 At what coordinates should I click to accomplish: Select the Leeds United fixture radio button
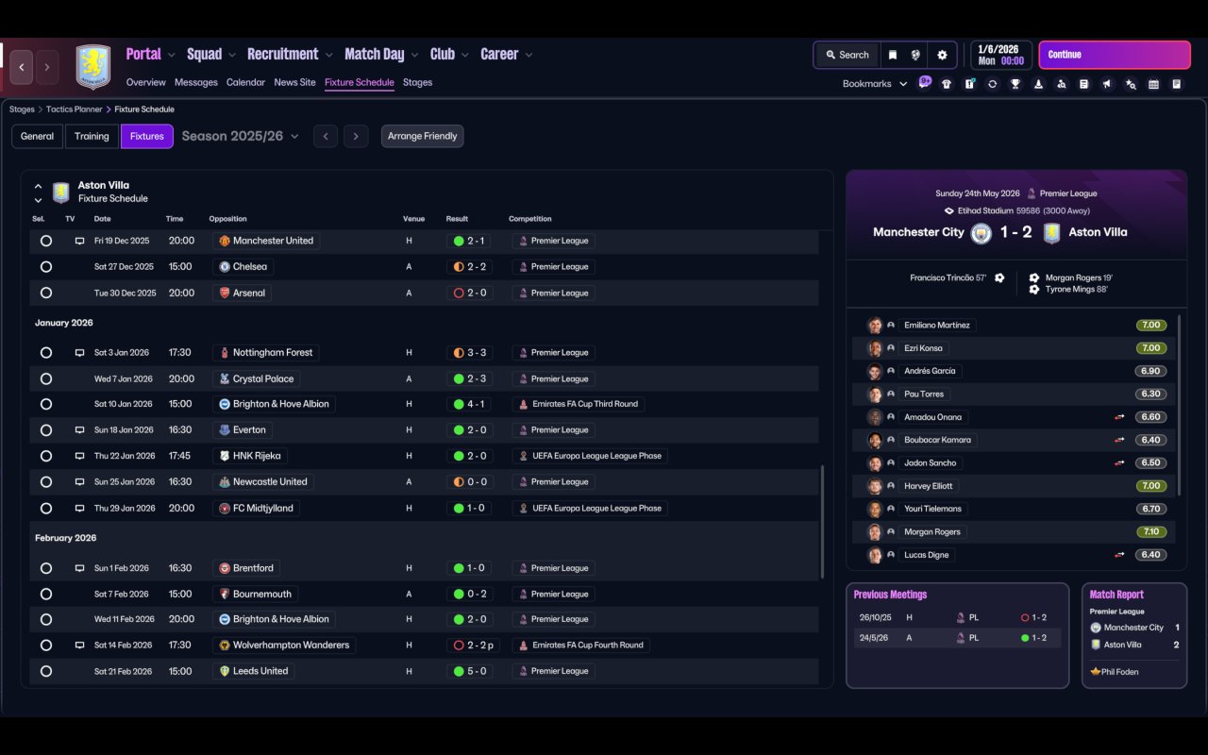[45, 672]
